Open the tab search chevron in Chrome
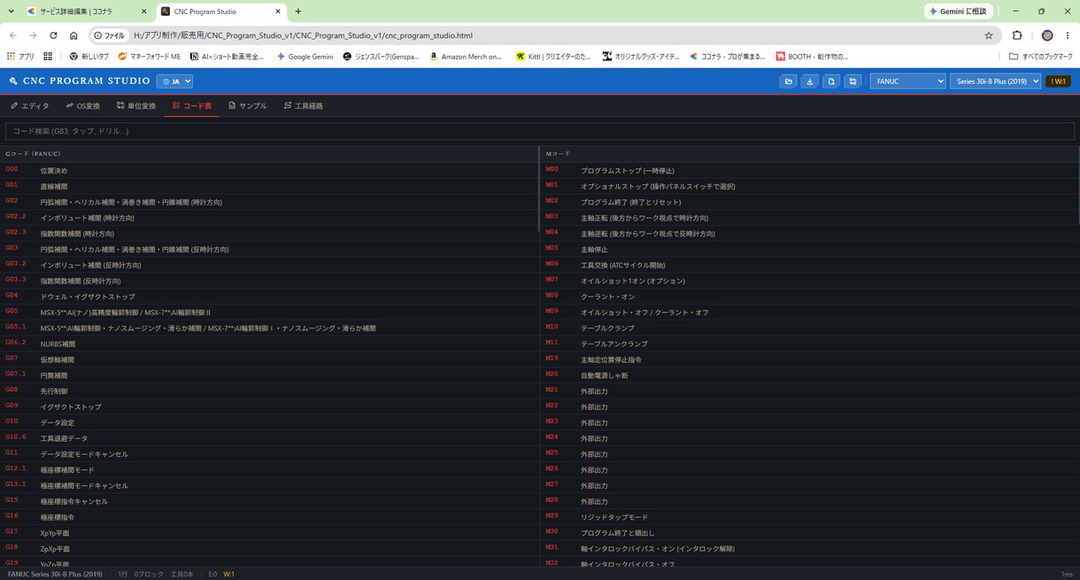Image resolution: width=1080 pixels, height=580 pixels. (x=12, y=12)
